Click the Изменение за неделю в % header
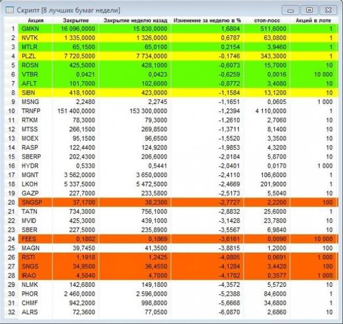343x324 pixels. 207,20
